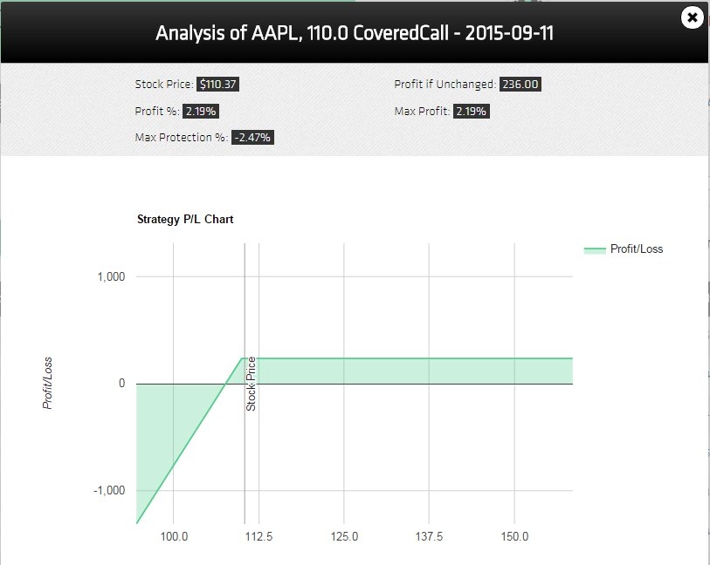The height and width of the screenshot is (565, 710).
Task: Click the 100.0 x-axis label
Action: click(x=174, y=536)
